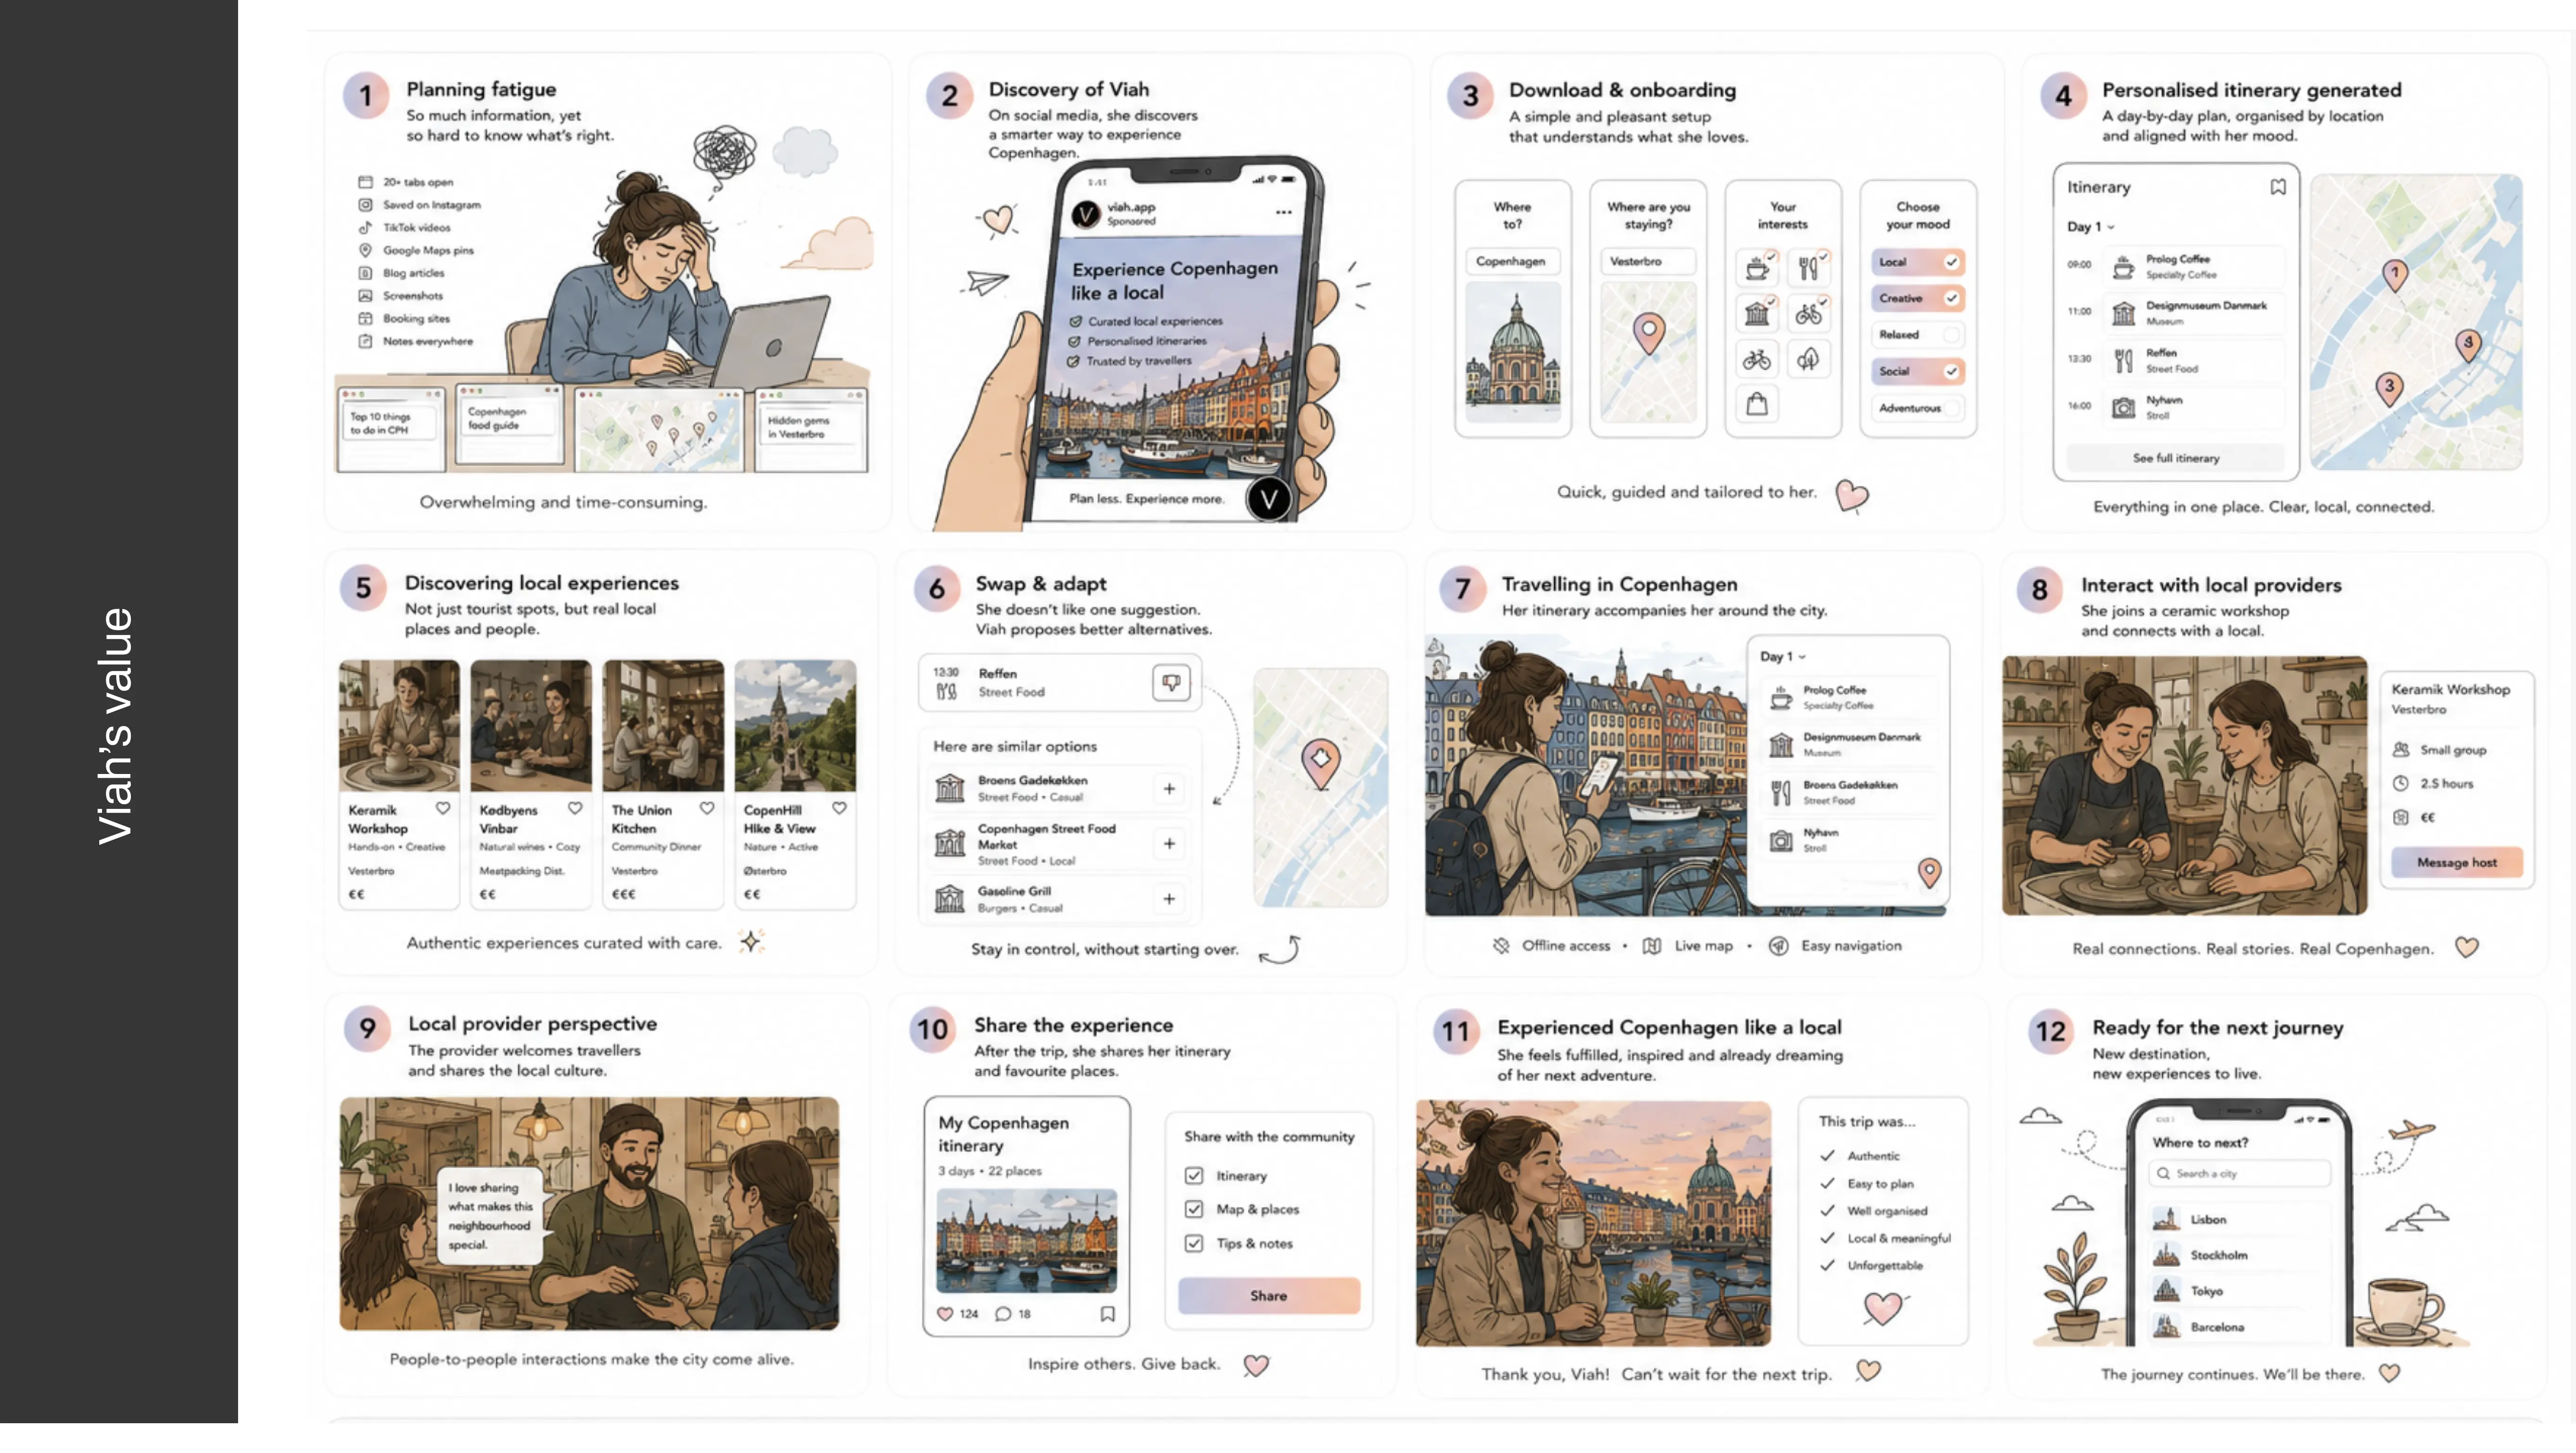The height and width of the screenshot is (1453, 2576).
Task: Toggle the Local mood option
Action: tap(1917, 262)
